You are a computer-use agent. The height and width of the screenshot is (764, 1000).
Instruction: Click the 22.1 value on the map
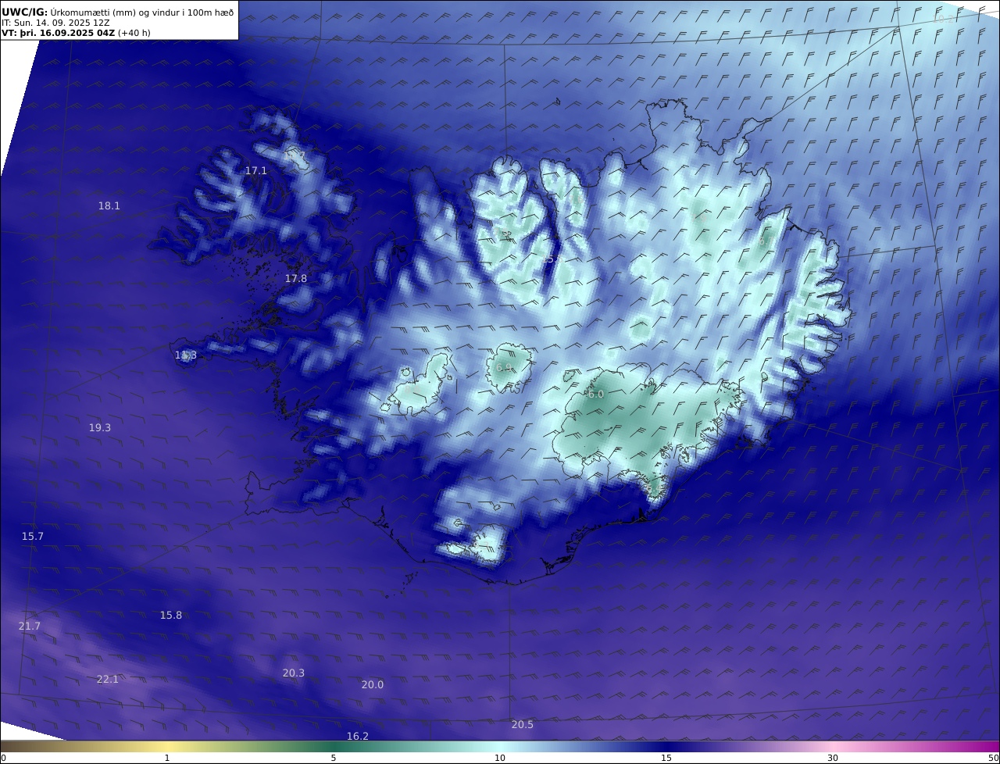108,679
